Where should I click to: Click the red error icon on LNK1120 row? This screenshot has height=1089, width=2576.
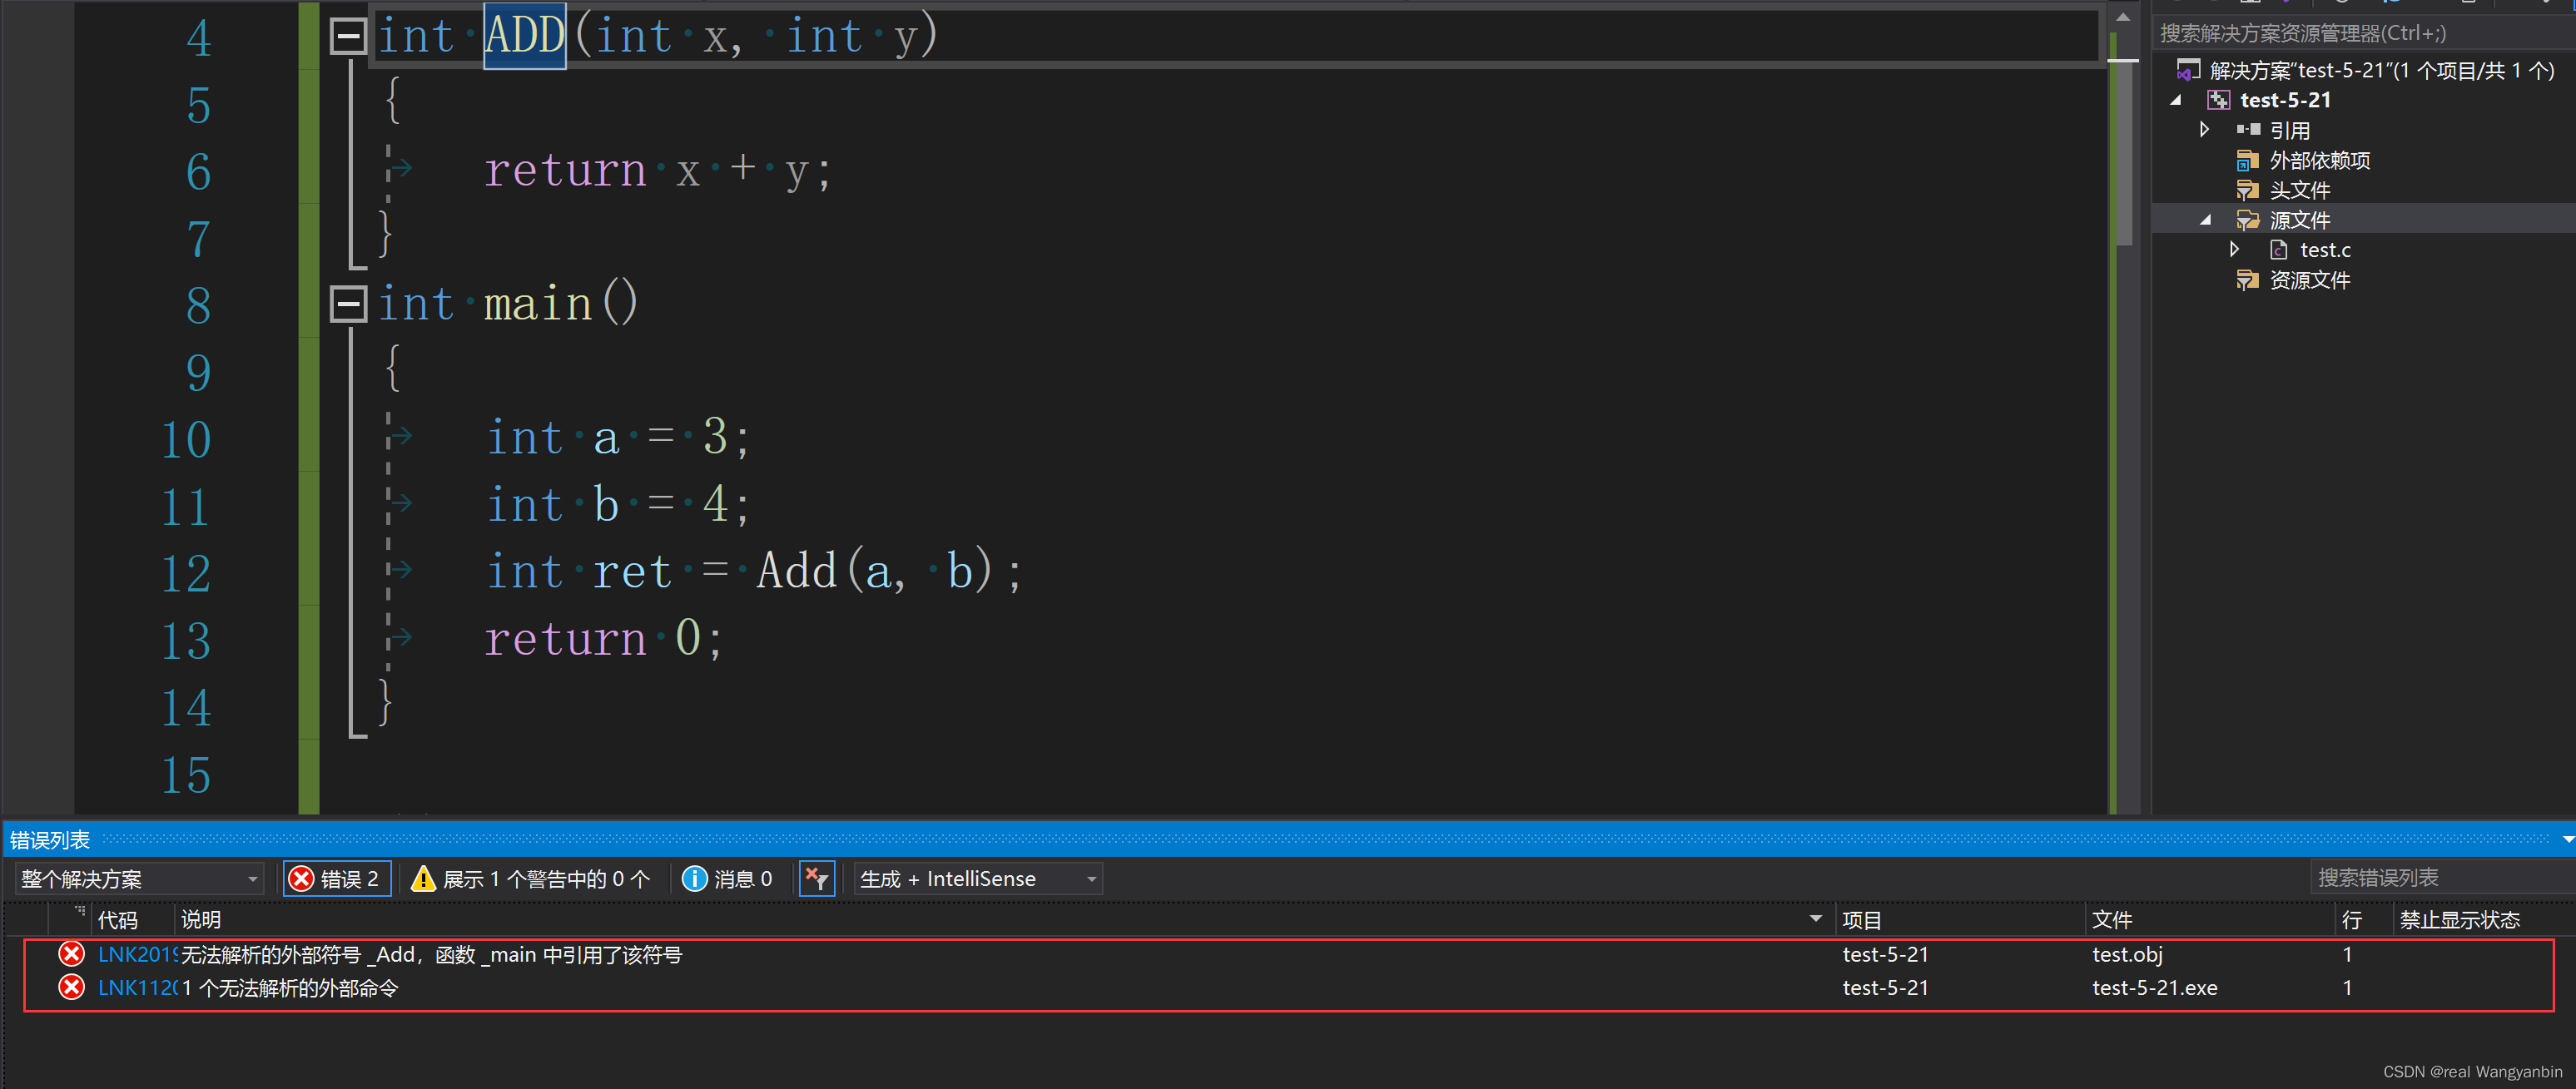click(x=71, y=987)
